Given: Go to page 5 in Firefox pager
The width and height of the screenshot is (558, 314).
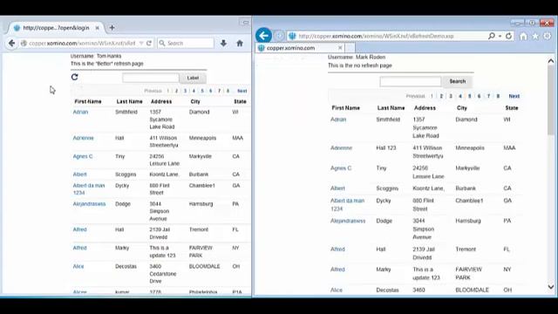Looking at the screenshot, I should 202,91.
